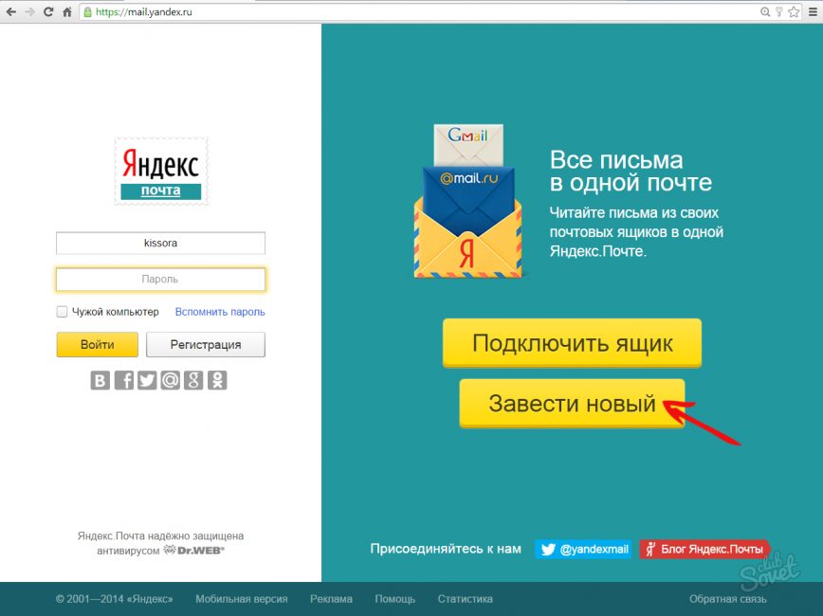
Task: Reload the page with the refresh icon
Action: tap(48, 11)
